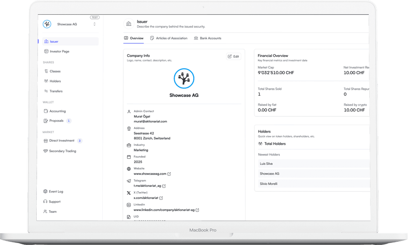The height and width of the screenshot is (245, 408).
Task: Click the external-link icon beside the Telegram address
Action: (164, 186)
